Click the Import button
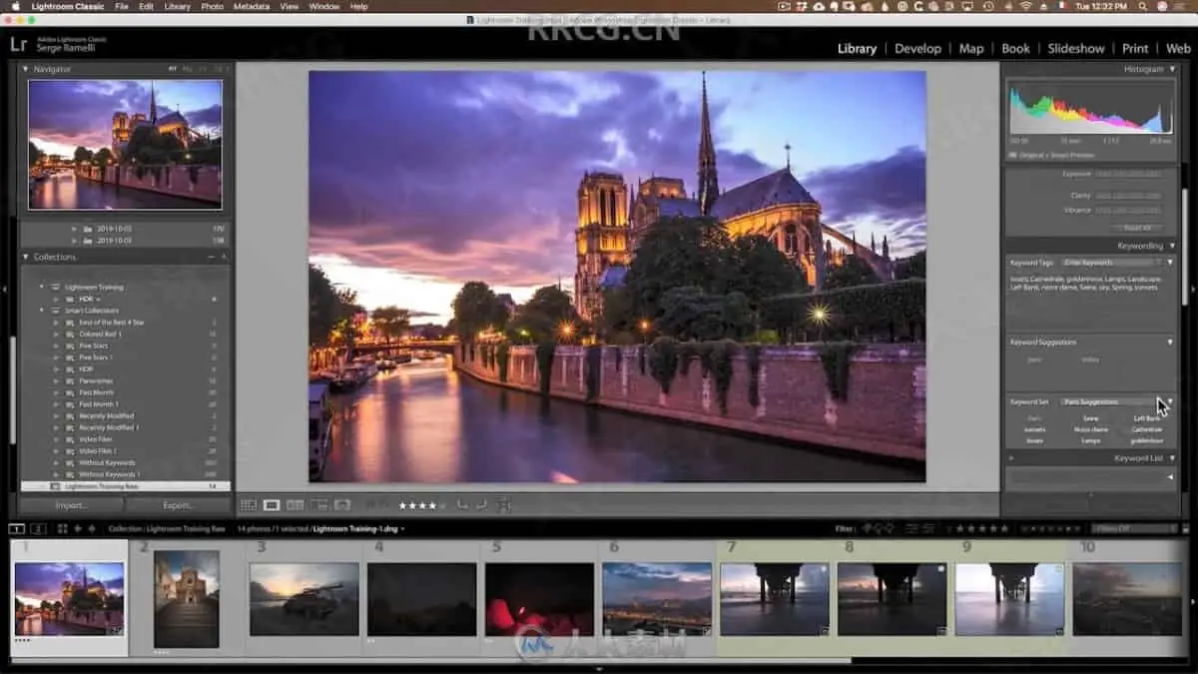 tap(71, 505)
